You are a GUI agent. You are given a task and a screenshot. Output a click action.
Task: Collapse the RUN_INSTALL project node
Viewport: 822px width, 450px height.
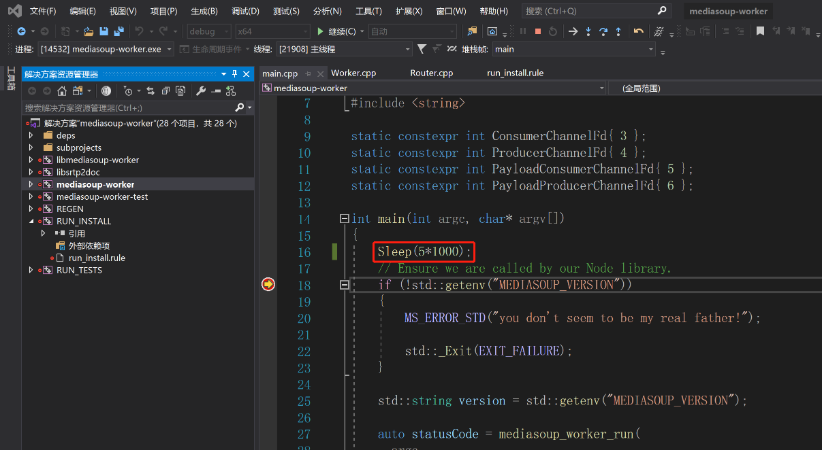point(31,221)
